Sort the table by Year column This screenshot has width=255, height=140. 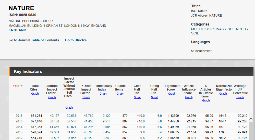click(x=18, y=86)
